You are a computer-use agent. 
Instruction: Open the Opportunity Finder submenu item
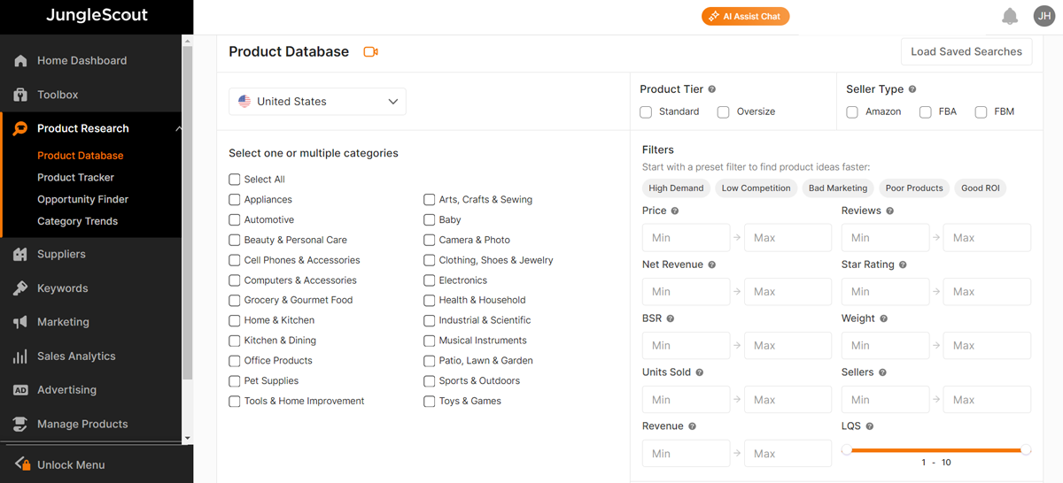pyautogui.click(x=83, y=200)
